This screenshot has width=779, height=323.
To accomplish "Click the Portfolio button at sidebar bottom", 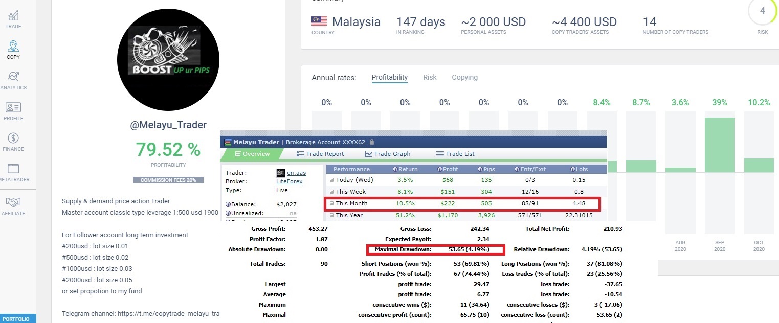I will (18, 319).
